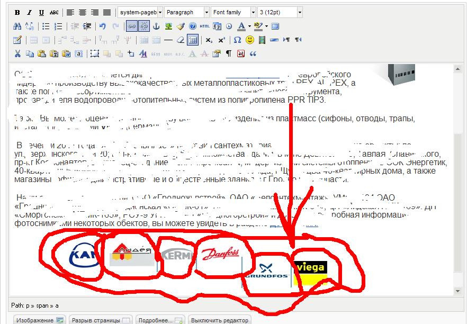Paste from clipboard

(x=42, y=53)
